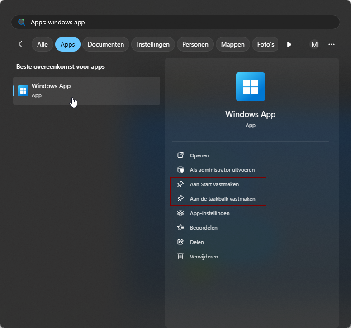The width and height of the screenshot is (351, 328).
Task: Switch to the Documenten filter
Action: (x=106, y=44)
